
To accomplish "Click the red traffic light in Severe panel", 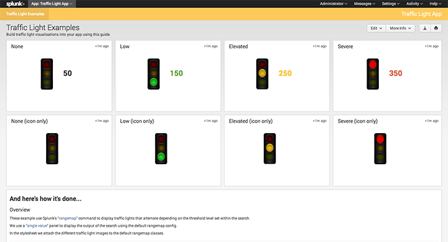I will point(373,74).
